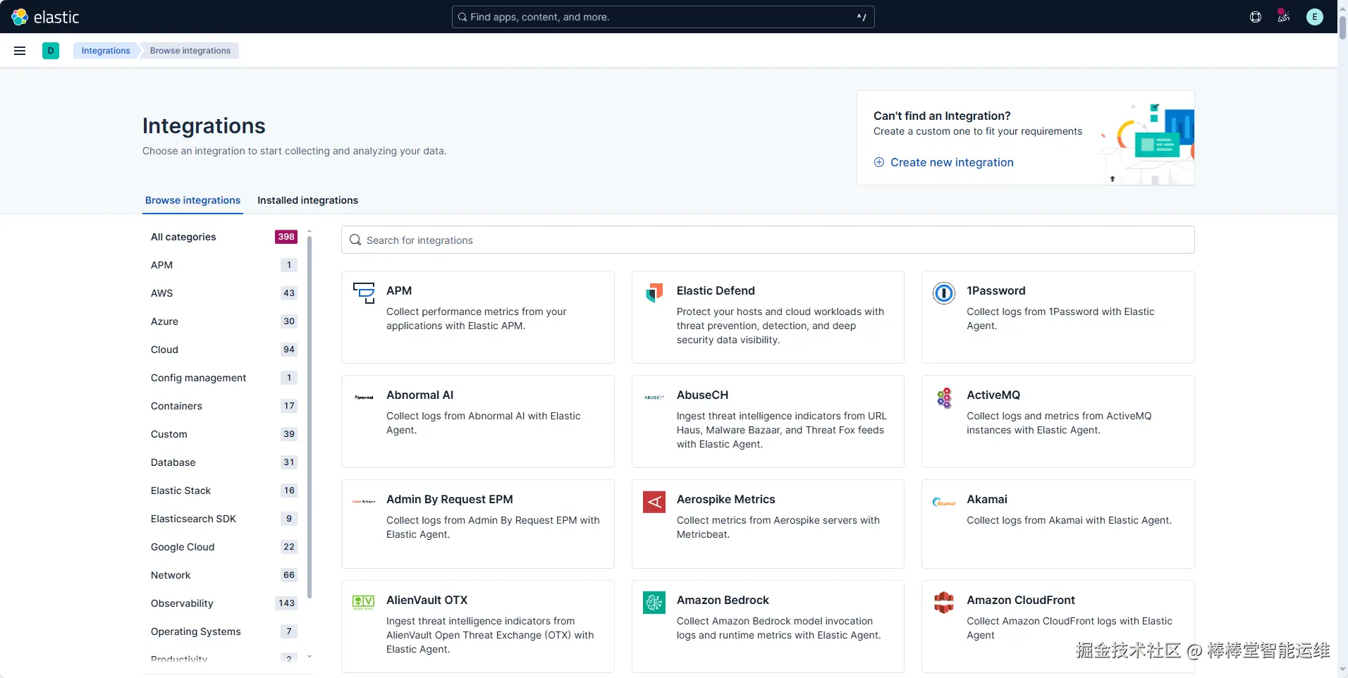Filter by Cloud category

point(223,350)
